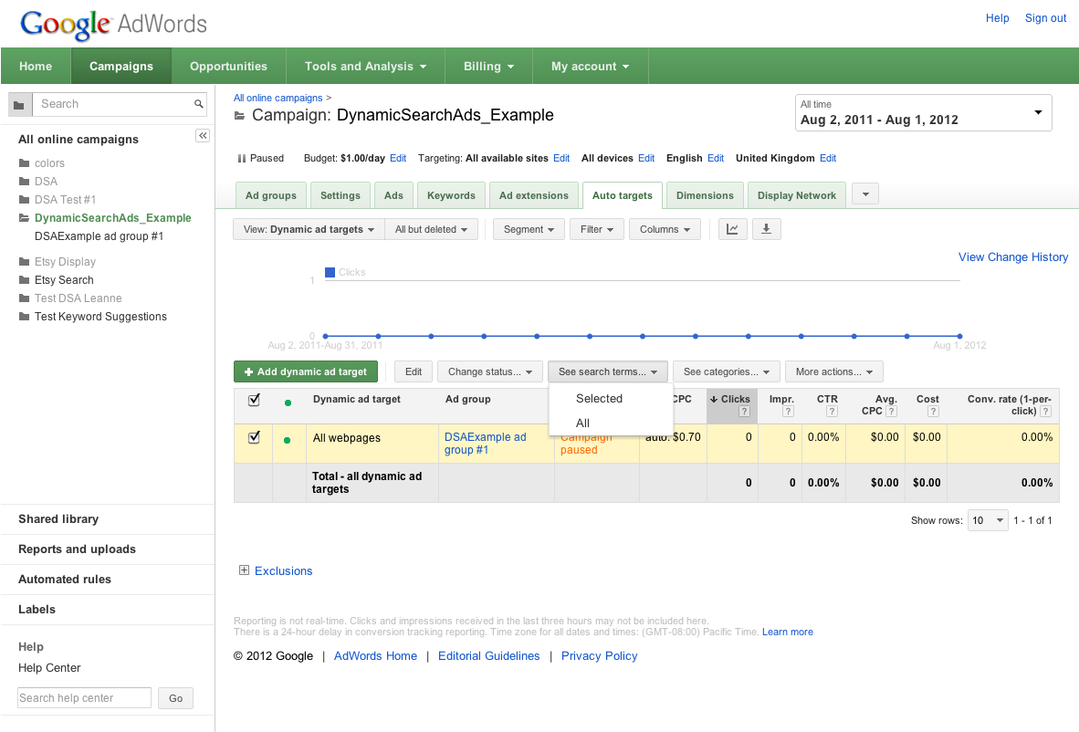Screen dimensions: 1079x732
Task: Open the Billing menu
Action: (x=488, y=66)
